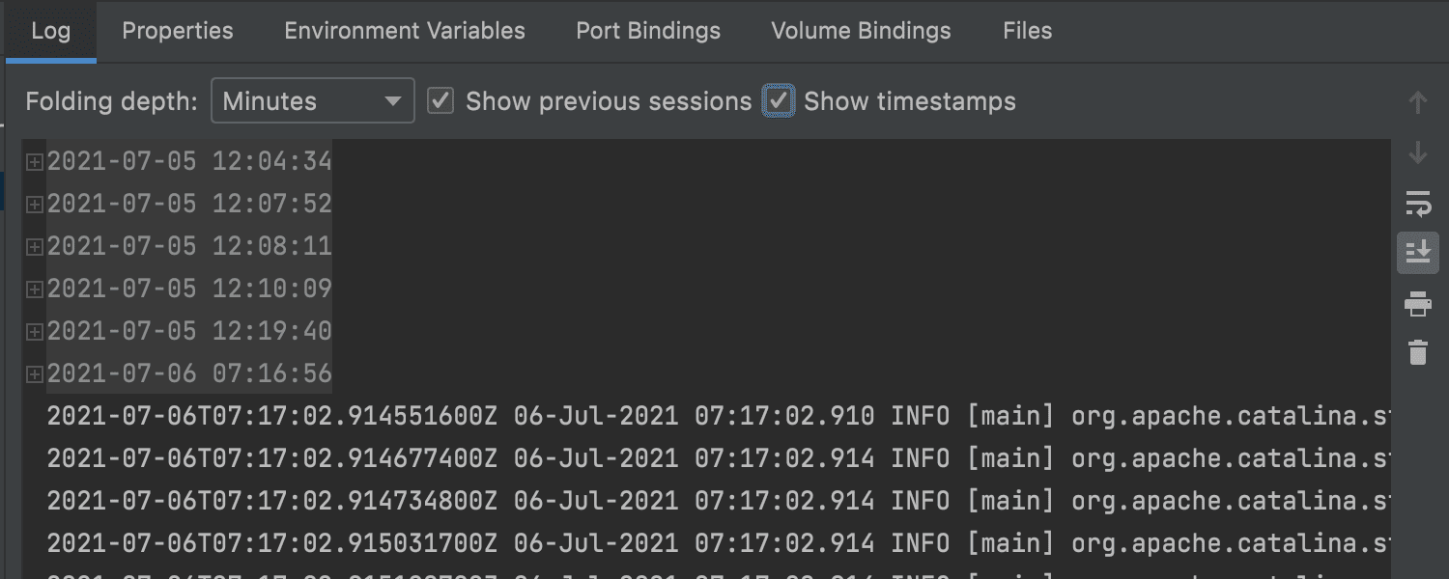Open the Files tab
1449x579 pixels.
(x=1027, y=31)
